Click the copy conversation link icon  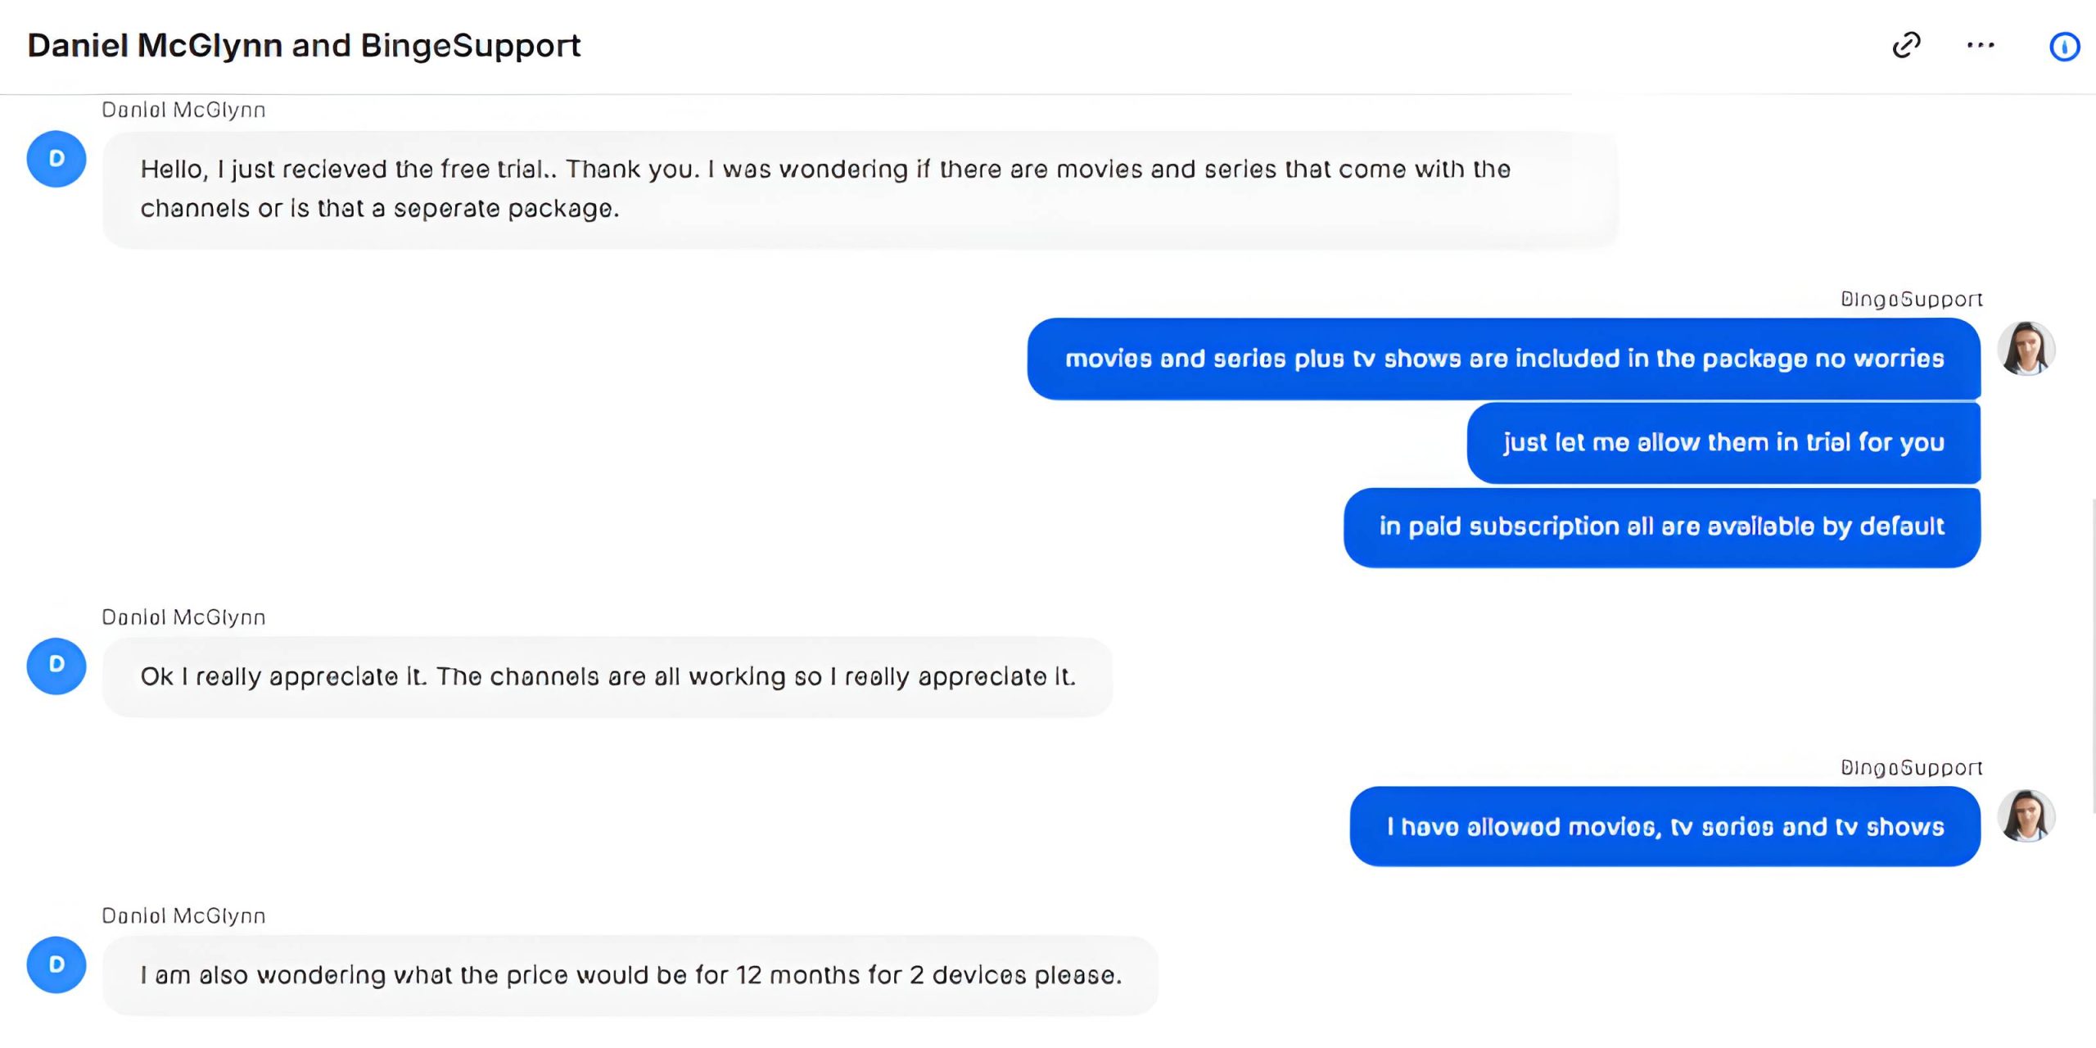click(1906, 46)
